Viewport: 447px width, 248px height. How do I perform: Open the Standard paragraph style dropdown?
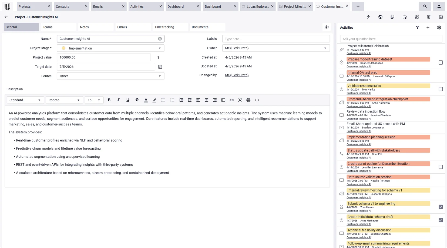[x=25, y=100]
